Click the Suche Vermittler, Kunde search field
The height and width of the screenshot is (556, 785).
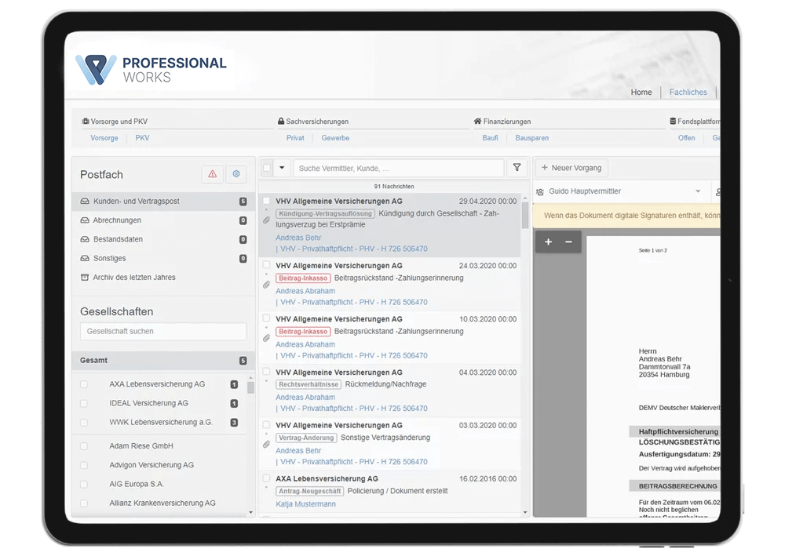click(x=399, y=168)
